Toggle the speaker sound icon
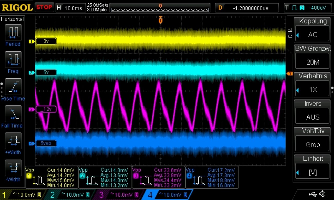 tap(323, 194)
